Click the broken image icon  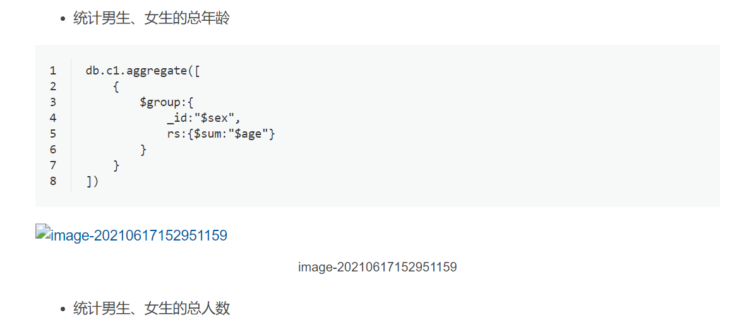tap(43, 232)
